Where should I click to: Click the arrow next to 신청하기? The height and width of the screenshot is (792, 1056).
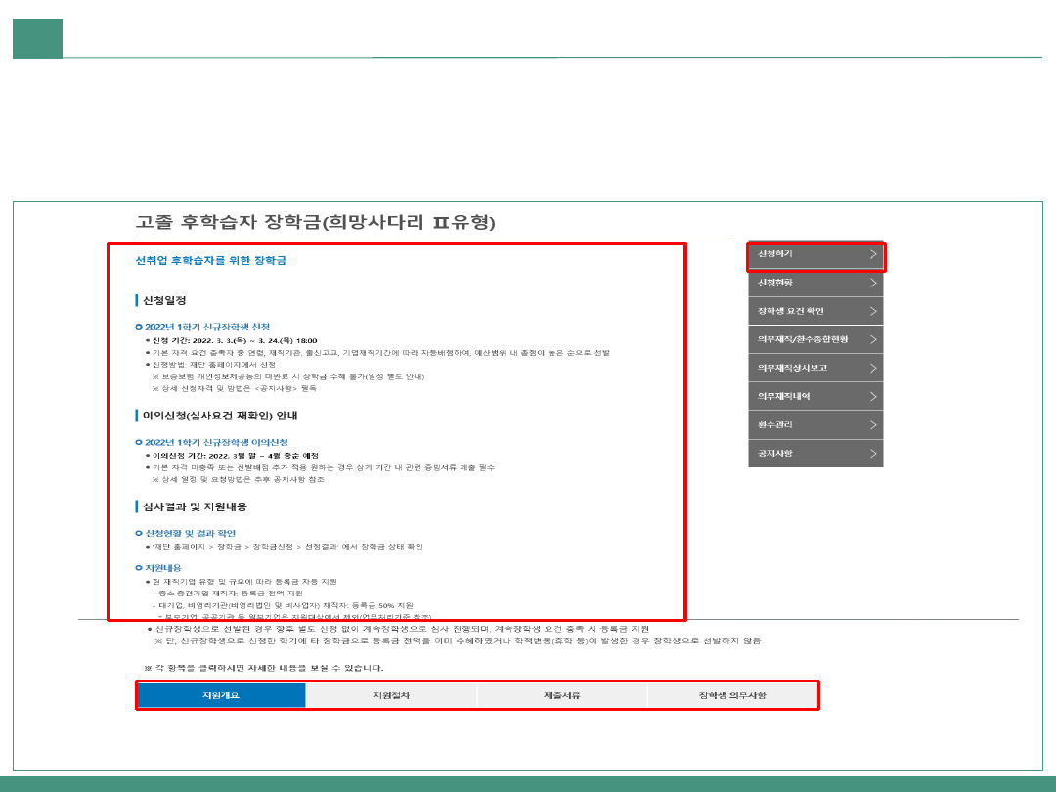(x=873, y=254)
